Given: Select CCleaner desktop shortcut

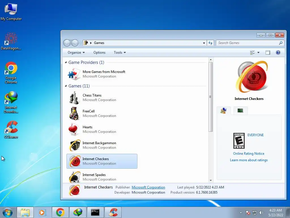Looking at the screenshot, I should point(11,129).
